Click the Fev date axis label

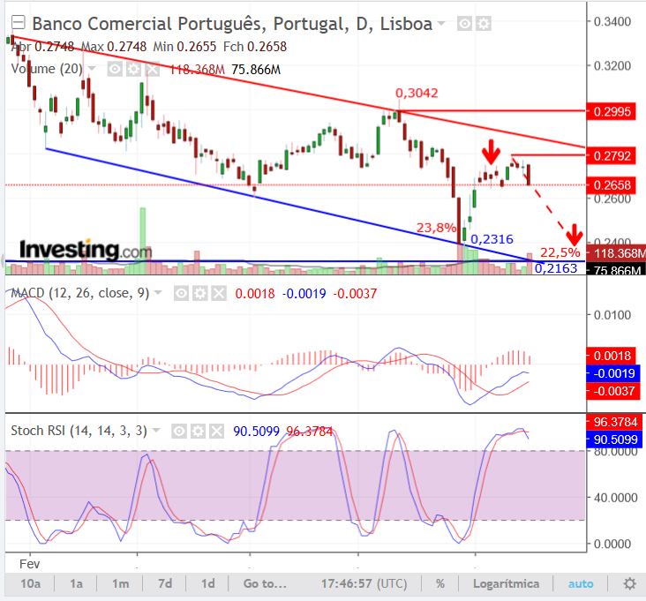(x=30, y=564)
